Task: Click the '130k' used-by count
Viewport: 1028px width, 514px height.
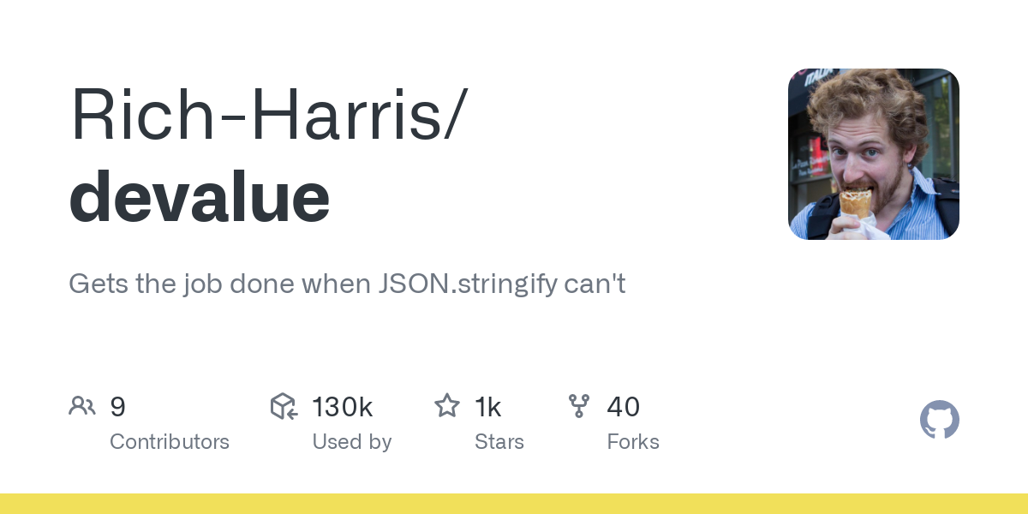Action: (x=342, y=407)
